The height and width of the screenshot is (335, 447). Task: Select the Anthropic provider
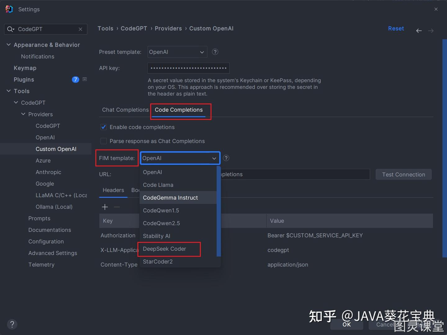(48, 172)
